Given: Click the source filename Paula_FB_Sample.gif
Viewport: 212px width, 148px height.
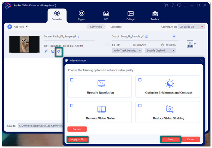Looking at the screenshot, I should 64,36.
